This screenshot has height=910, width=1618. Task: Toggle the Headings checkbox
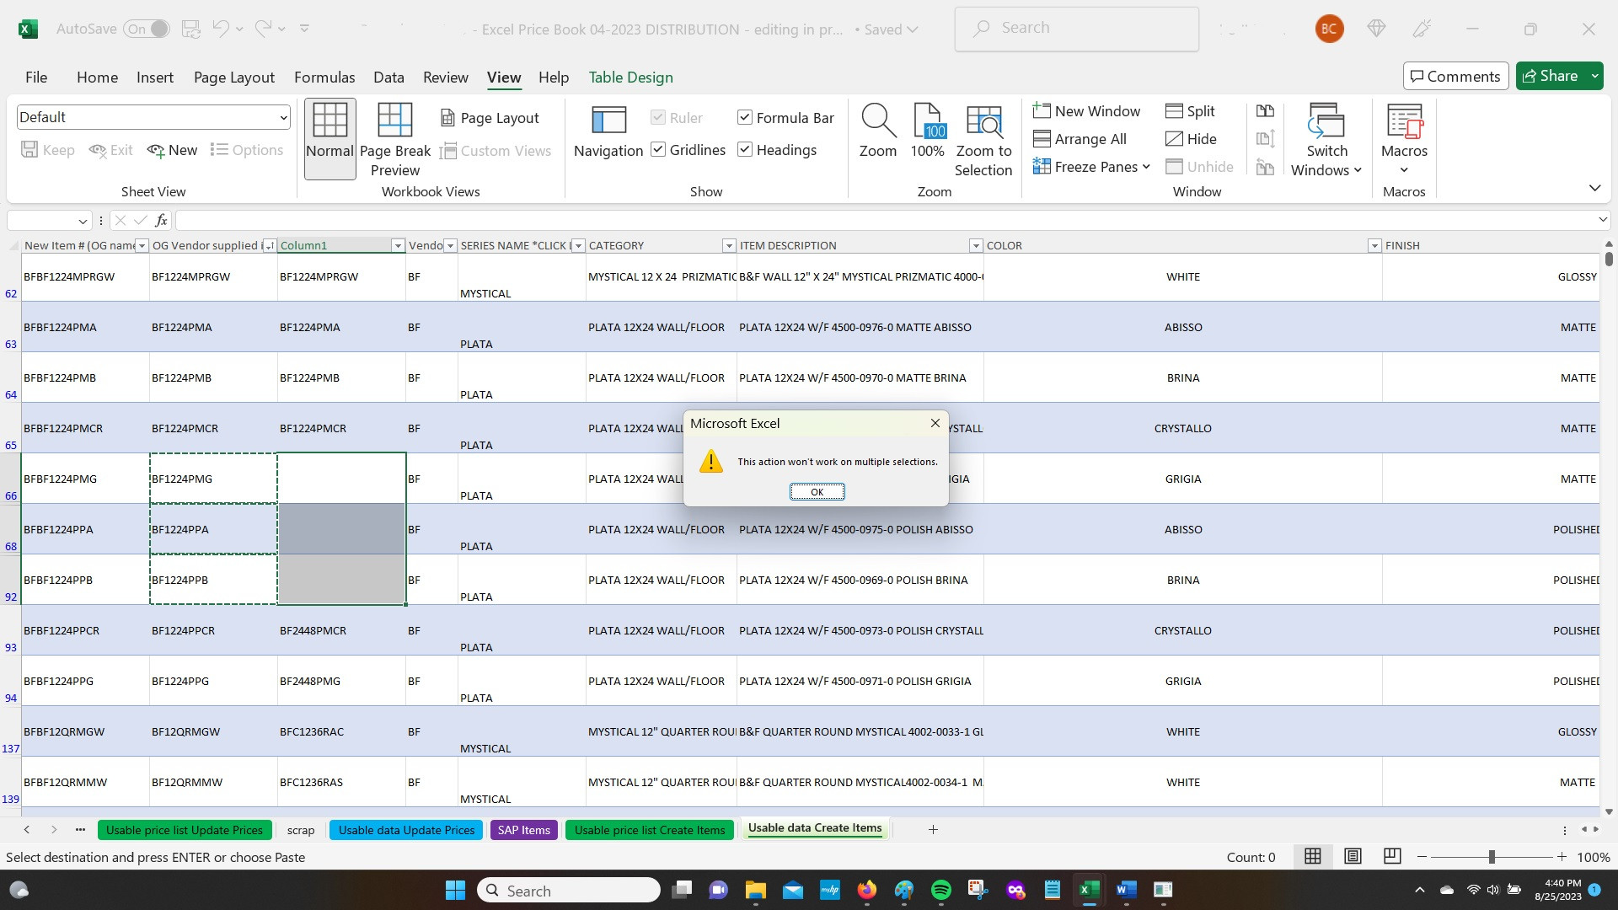[x=745, y=149]
